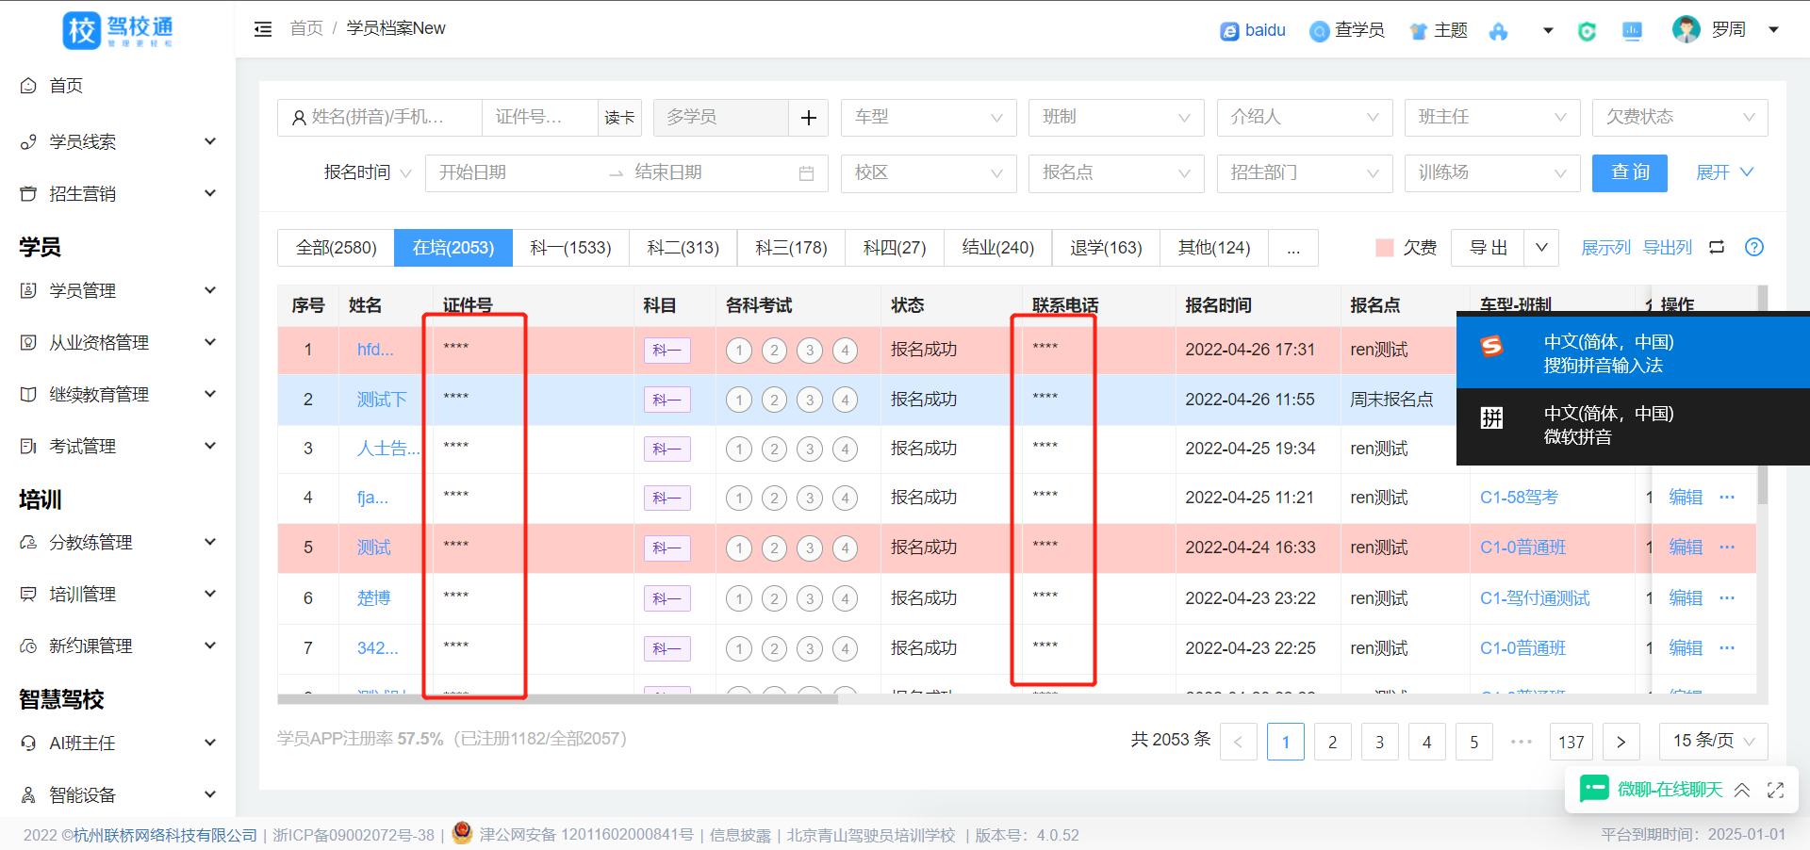The height and width of the screenshot is (850, 1810).
Task: Maximize 微聊 chat with fullscreen icon
Action: [x=1776, y=790]
